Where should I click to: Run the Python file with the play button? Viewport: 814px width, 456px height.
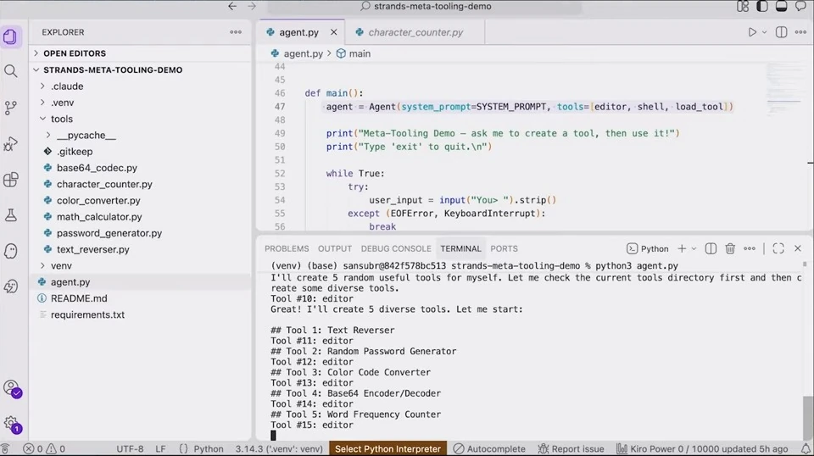(x=752, y=32)
